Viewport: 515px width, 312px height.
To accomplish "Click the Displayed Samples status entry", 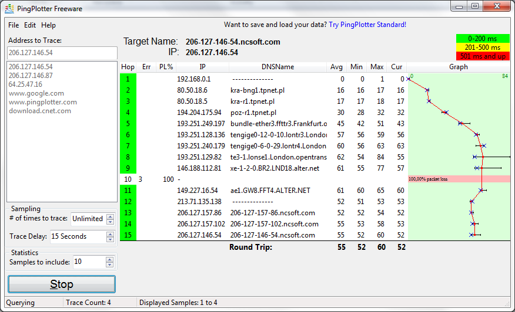I will [x=178, y=303].
